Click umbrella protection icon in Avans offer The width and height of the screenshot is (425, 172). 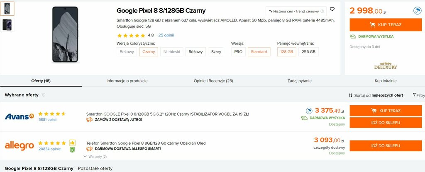[309, 111]
